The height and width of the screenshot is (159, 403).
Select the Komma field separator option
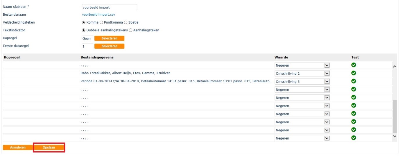click(84, 22)
